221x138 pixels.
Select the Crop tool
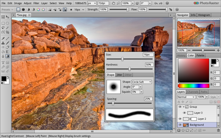click(x=8, y=32)
